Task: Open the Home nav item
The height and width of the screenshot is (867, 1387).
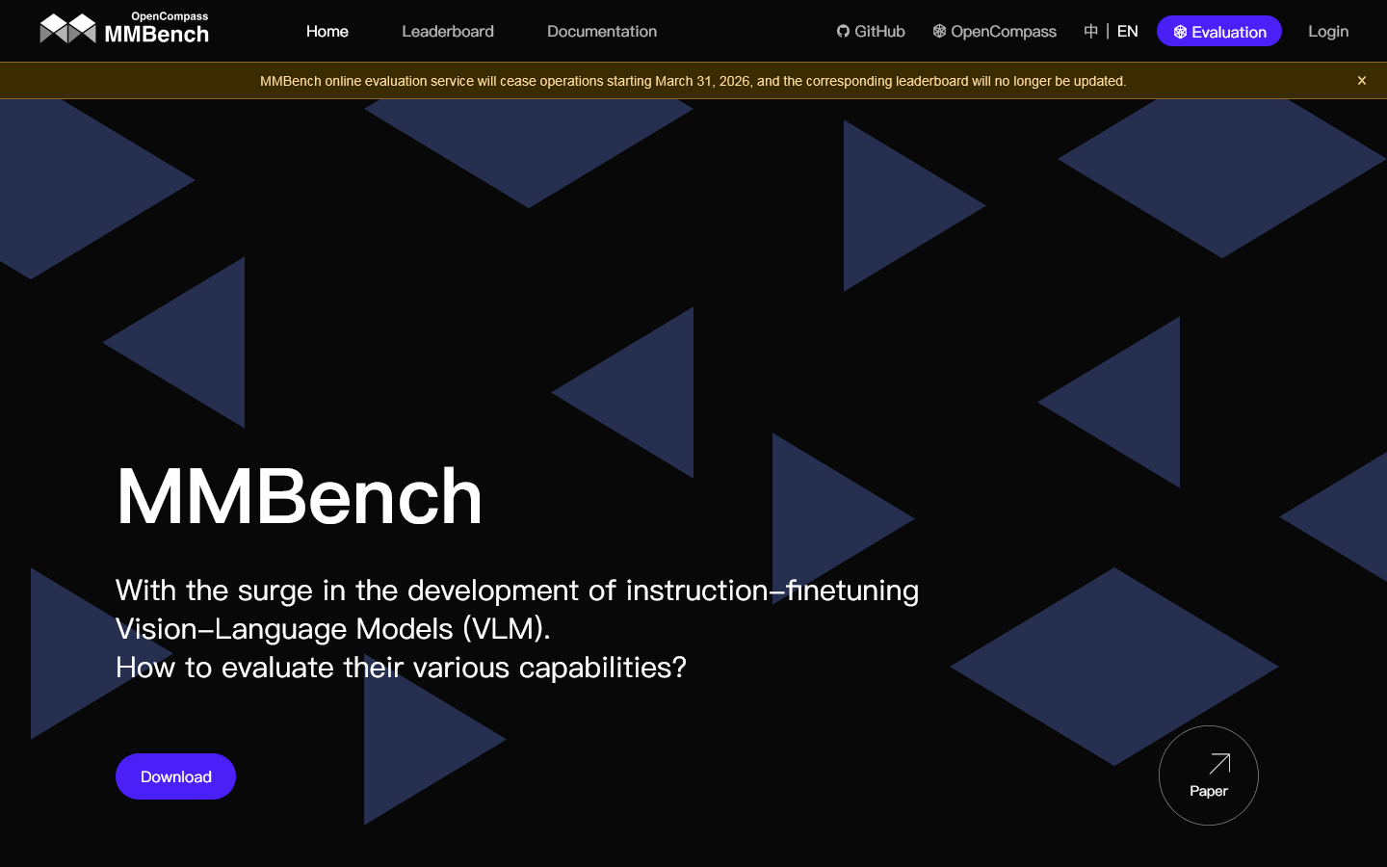Action: point(327,31)
